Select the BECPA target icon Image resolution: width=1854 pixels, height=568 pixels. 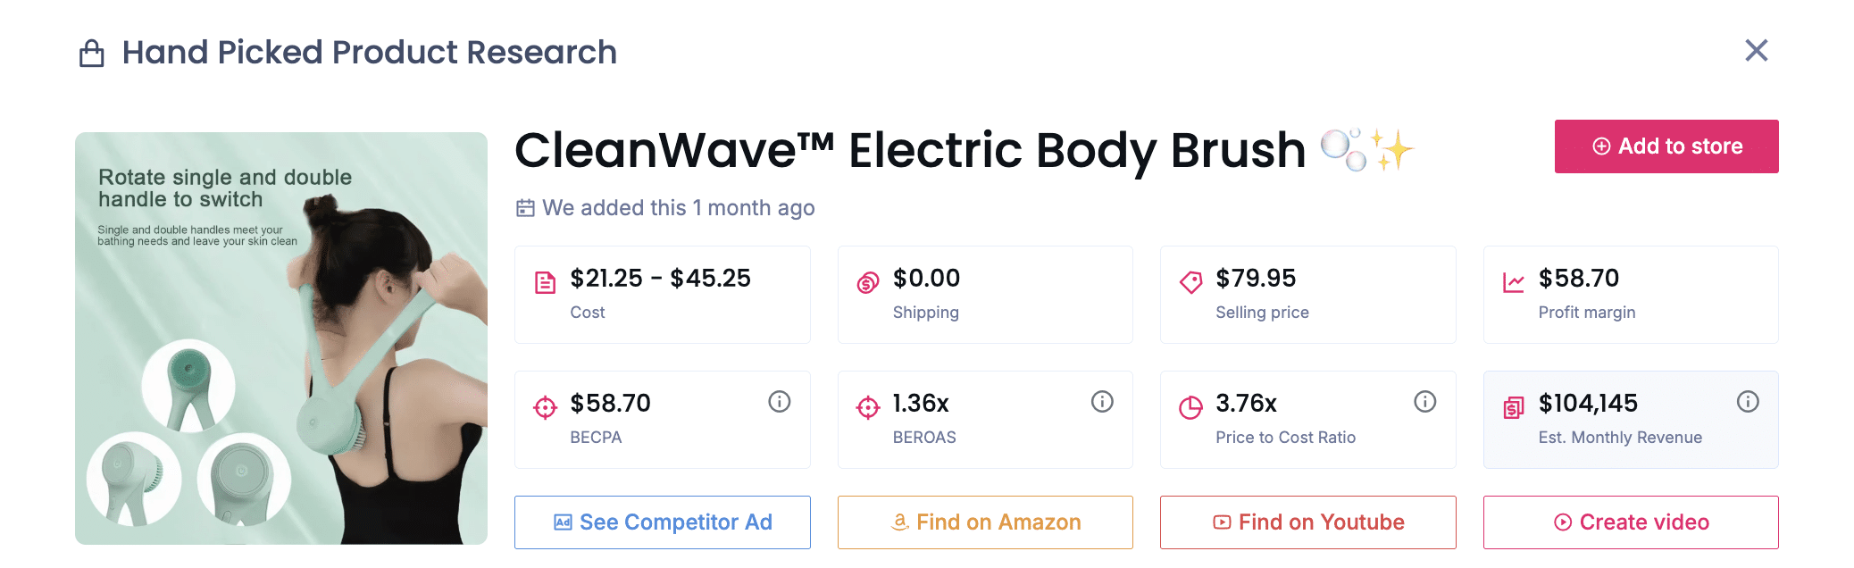(545, 405)
